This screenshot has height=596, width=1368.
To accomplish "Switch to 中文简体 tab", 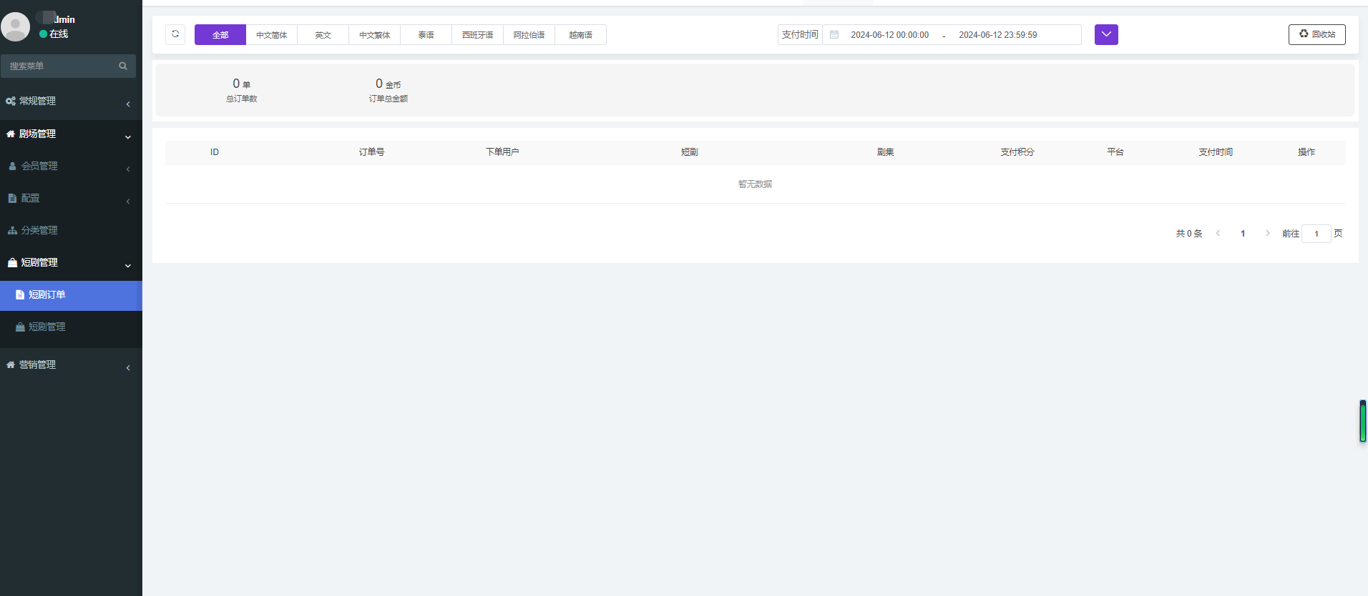I will pos(272,35).
